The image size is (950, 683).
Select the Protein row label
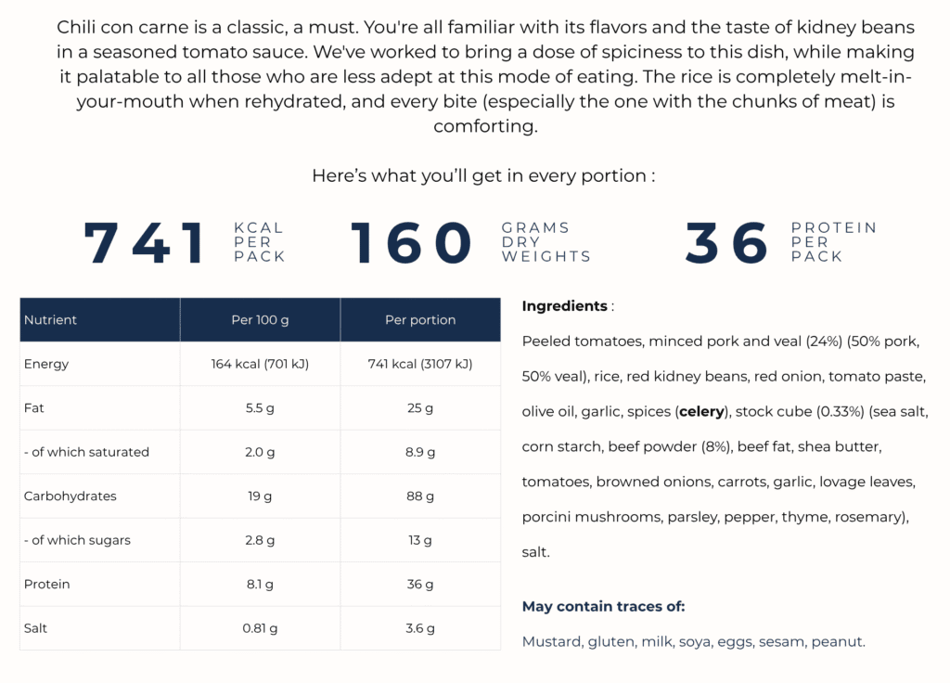tap(46, 585)
